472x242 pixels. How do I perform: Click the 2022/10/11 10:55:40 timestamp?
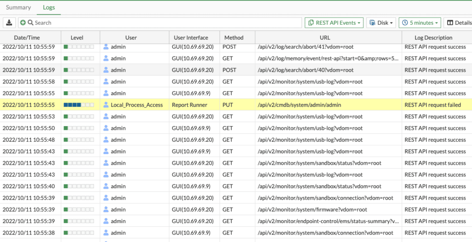pos(29,186)
